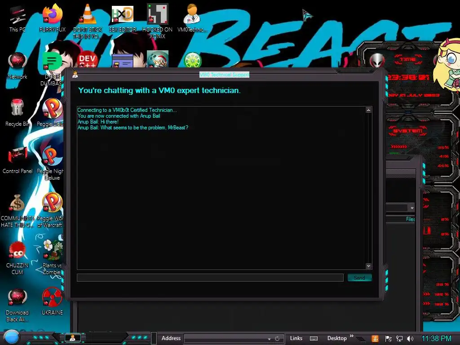Open the green DISCORD DUMBAS shortcut
Viewport: 460px width, 345px height.
click(52, 68)
